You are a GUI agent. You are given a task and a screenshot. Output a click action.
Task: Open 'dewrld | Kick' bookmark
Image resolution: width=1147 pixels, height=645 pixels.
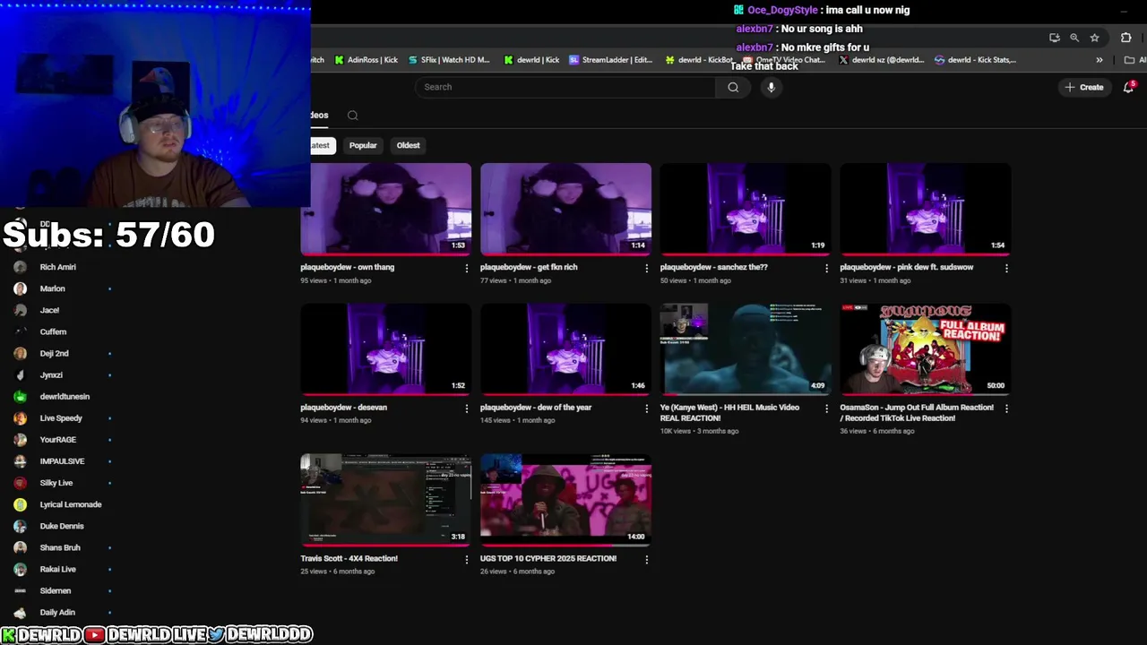(531, 60)
